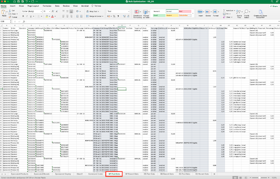Expand the Merge & Center options arrow
Image resolution: width=280 pixels, height=179 pixels.
pyautogui.click(x=103, y=16)
